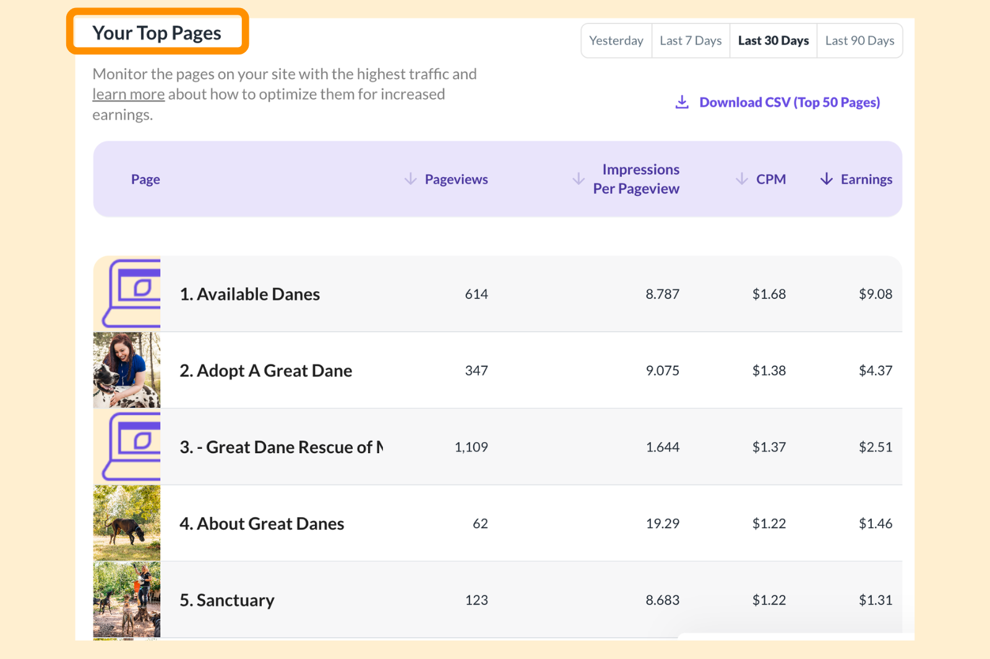Click the Page column header
990x659 pixels.
pos(145,179)
